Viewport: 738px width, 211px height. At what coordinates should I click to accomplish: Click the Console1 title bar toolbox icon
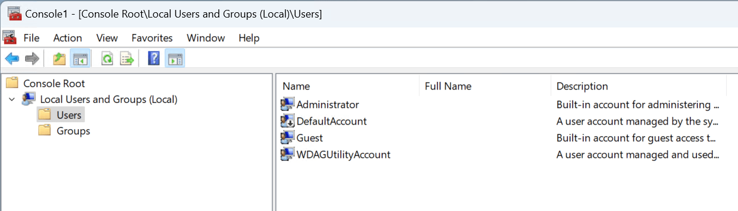click(x=15, y=13)
